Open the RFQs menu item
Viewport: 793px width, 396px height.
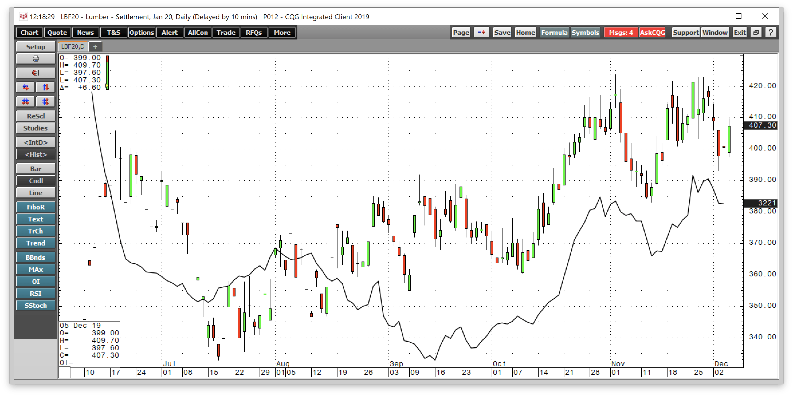point(254,33)
